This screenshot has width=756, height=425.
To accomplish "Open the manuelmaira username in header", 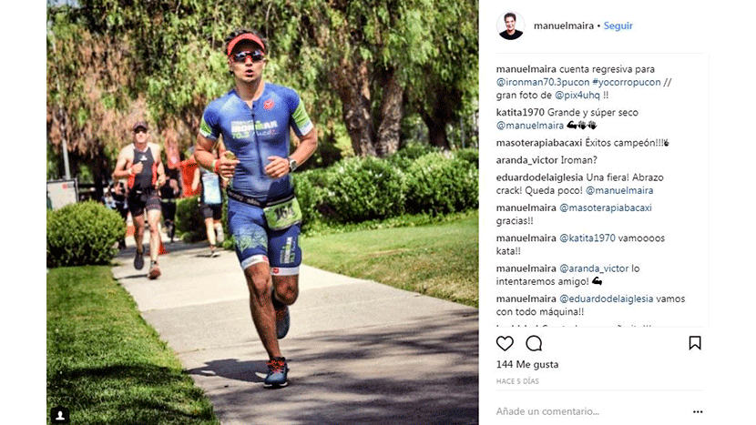I will tap(564, 26).
